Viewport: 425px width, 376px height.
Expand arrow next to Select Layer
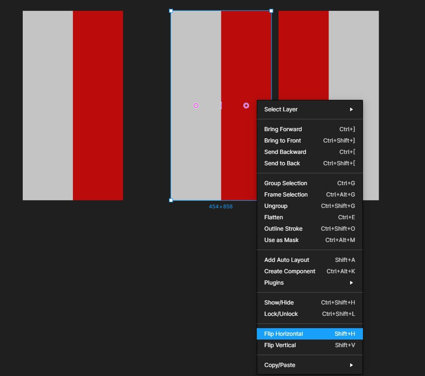[x=351, y=109]
